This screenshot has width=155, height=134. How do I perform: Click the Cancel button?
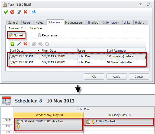pos(139,77)
